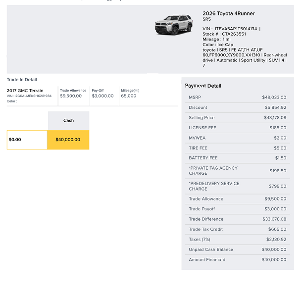Click the Payment Detail heading
This screenshot has height=292, width=303.
click(203, 86)
